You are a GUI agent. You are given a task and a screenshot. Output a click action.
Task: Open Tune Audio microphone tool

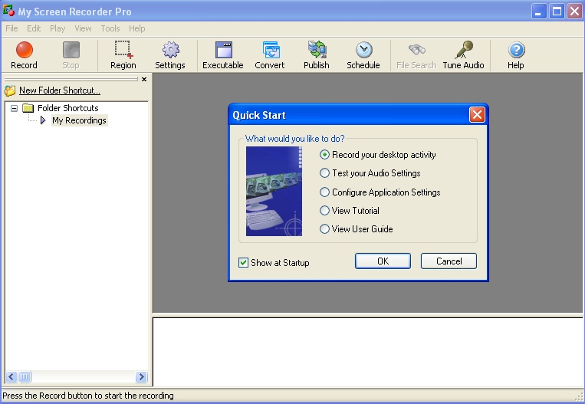point(463,55)
